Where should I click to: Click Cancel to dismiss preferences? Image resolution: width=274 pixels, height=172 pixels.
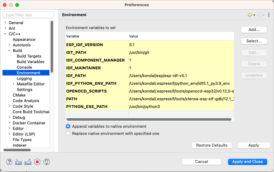(x=202, y=162)
